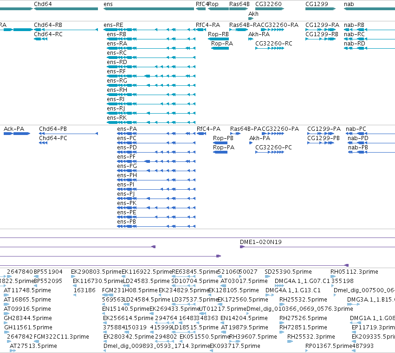Viewport: 395px width, 353px height.
Task: Select BAC clone DME1-020N19
Action: click(261, 242)
